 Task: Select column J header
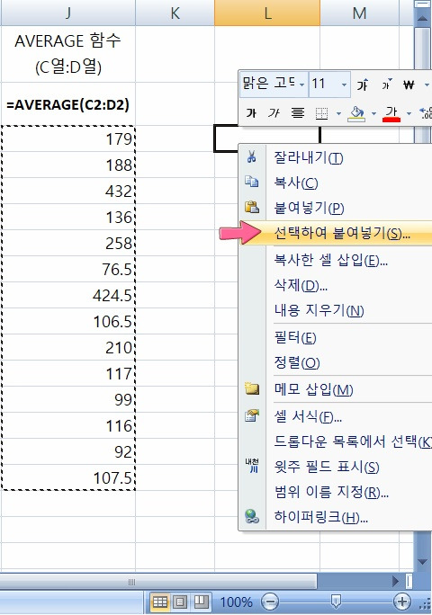coord(67,13)
